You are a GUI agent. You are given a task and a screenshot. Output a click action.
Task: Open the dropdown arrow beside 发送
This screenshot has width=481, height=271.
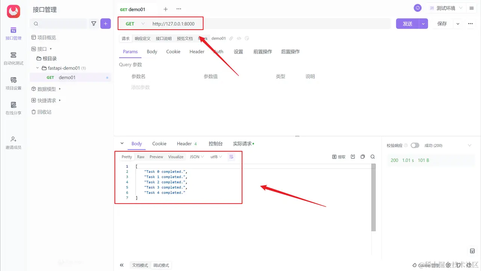coord(424,24)
